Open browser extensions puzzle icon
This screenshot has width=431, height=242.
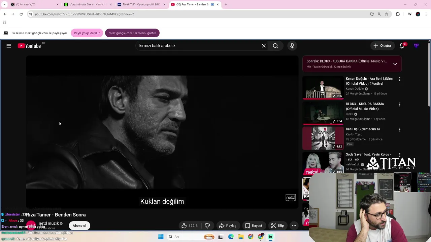pyautogui.click(x=398, y=14)
